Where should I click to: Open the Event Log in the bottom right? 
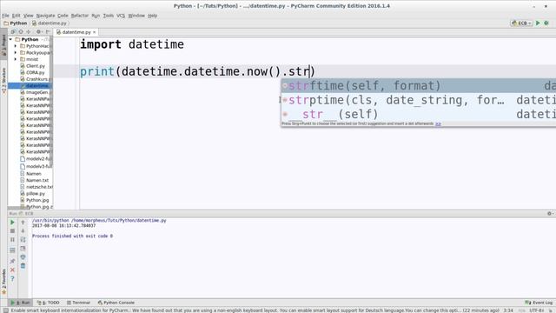pos(539,303)
